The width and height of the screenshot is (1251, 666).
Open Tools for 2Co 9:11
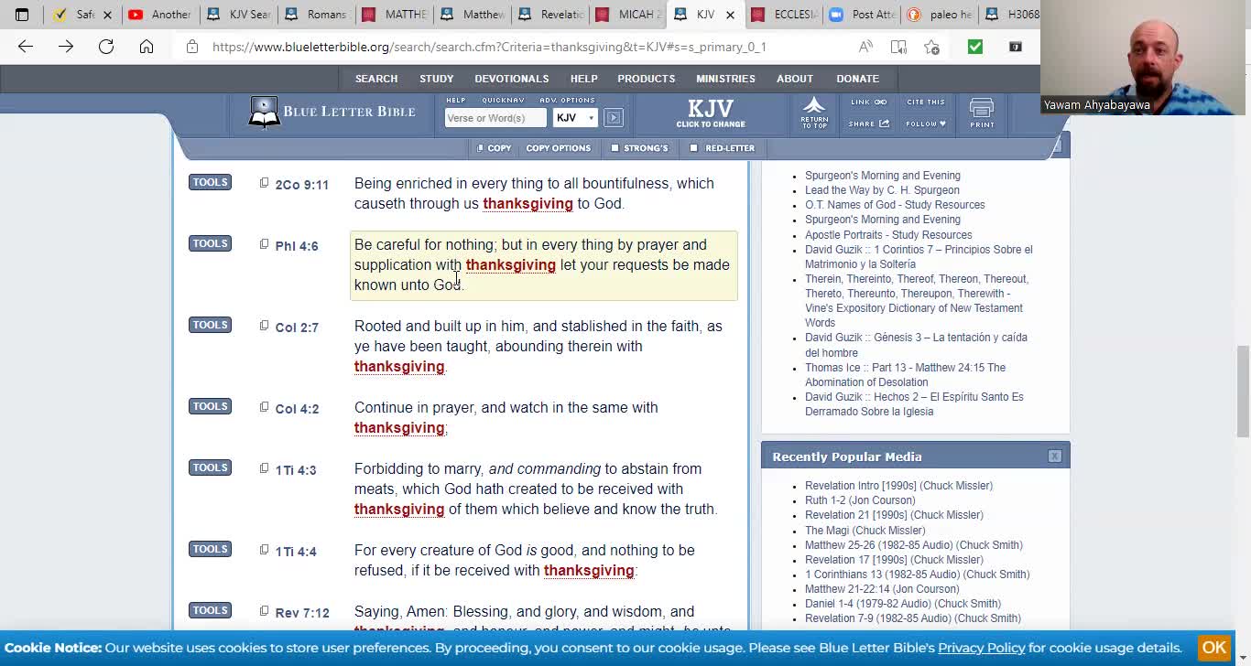coord(210,182)
